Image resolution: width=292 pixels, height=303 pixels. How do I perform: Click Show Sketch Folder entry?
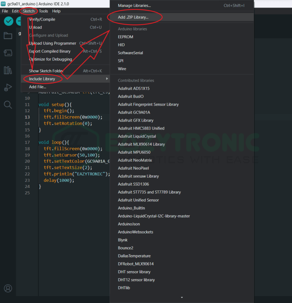(x=47, y=71)
